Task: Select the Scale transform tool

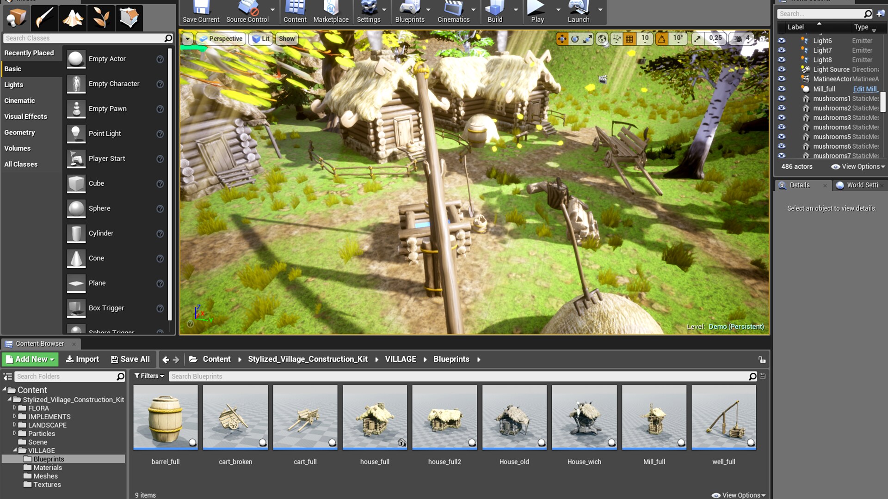Action: point(587,39)
